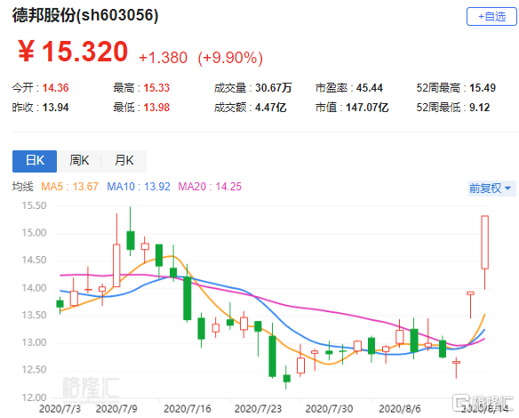Click the 2020/7/23 date axis label
This screenshot has height=418, width=519.
coord(259,409)
